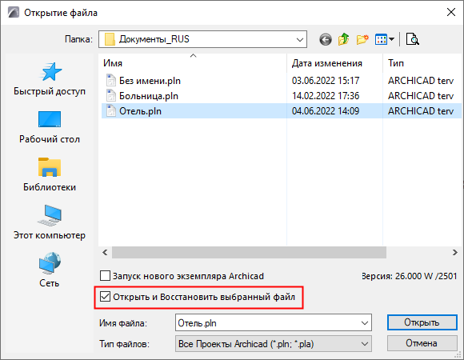Click date 04.06.2022 14:09
The height and width of the screenshot is (360, 464).
[x=326, y=111]
